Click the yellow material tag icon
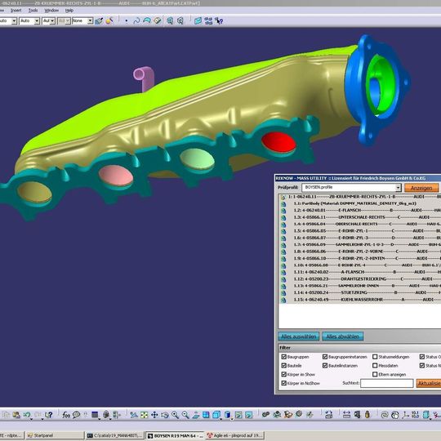441x441 pixels. (x=158, y=20)
